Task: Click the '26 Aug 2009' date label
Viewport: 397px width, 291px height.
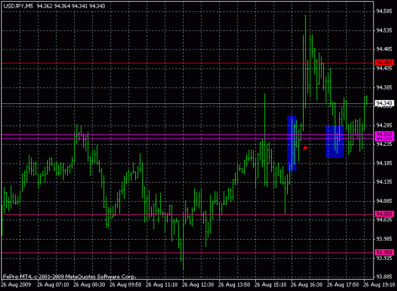Action: (16, 285)
